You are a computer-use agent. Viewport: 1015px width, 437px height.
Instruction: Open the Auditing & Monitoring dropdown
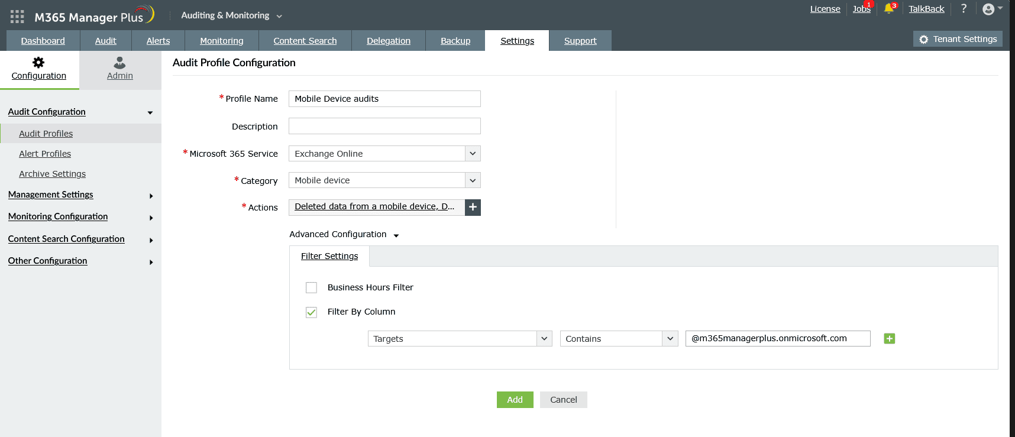pyautogui.click(x=232, y=15)
